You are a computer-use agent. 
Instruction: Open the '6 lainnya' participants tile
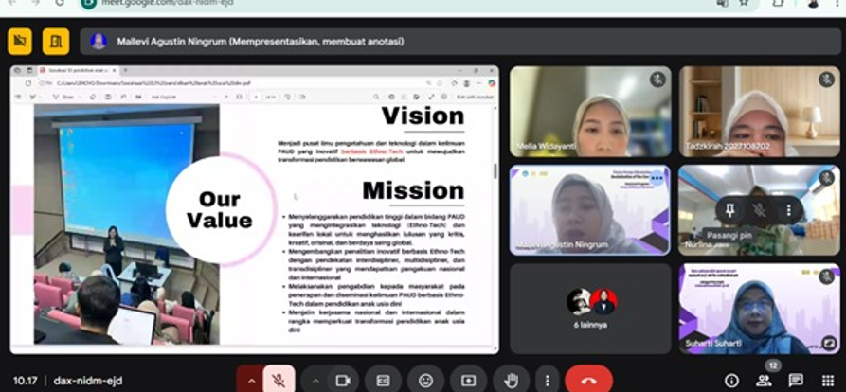(x=590, y=308)
